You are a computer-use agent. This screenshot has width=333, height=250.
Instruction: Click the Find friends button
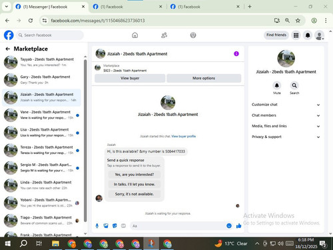[x=276, y=35]
